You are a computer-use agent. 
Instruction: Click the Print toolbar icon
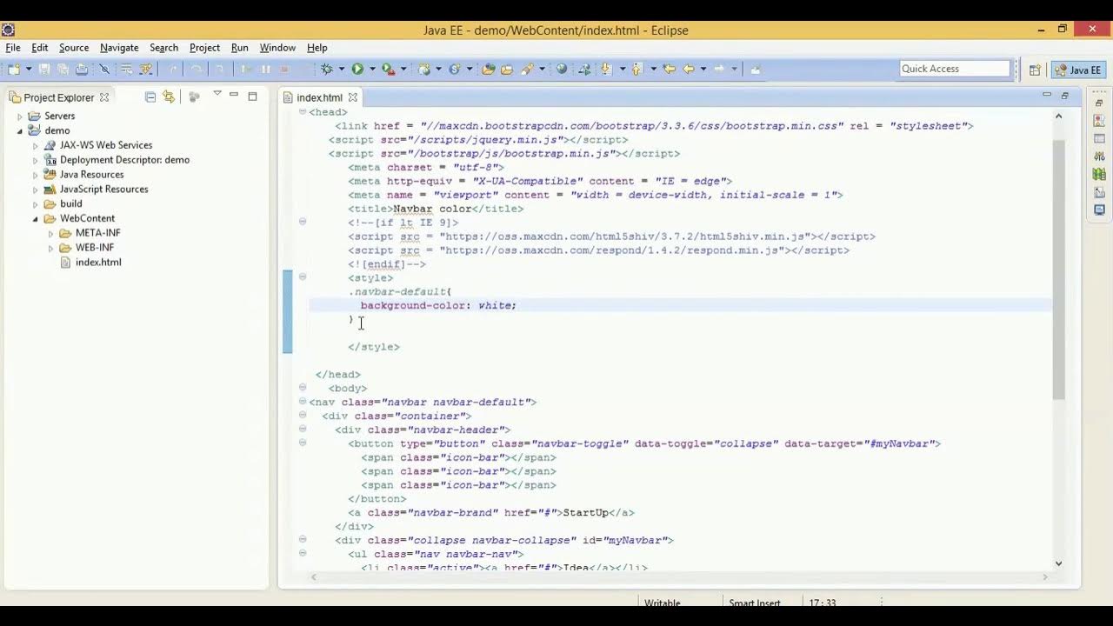coord(82,69)
